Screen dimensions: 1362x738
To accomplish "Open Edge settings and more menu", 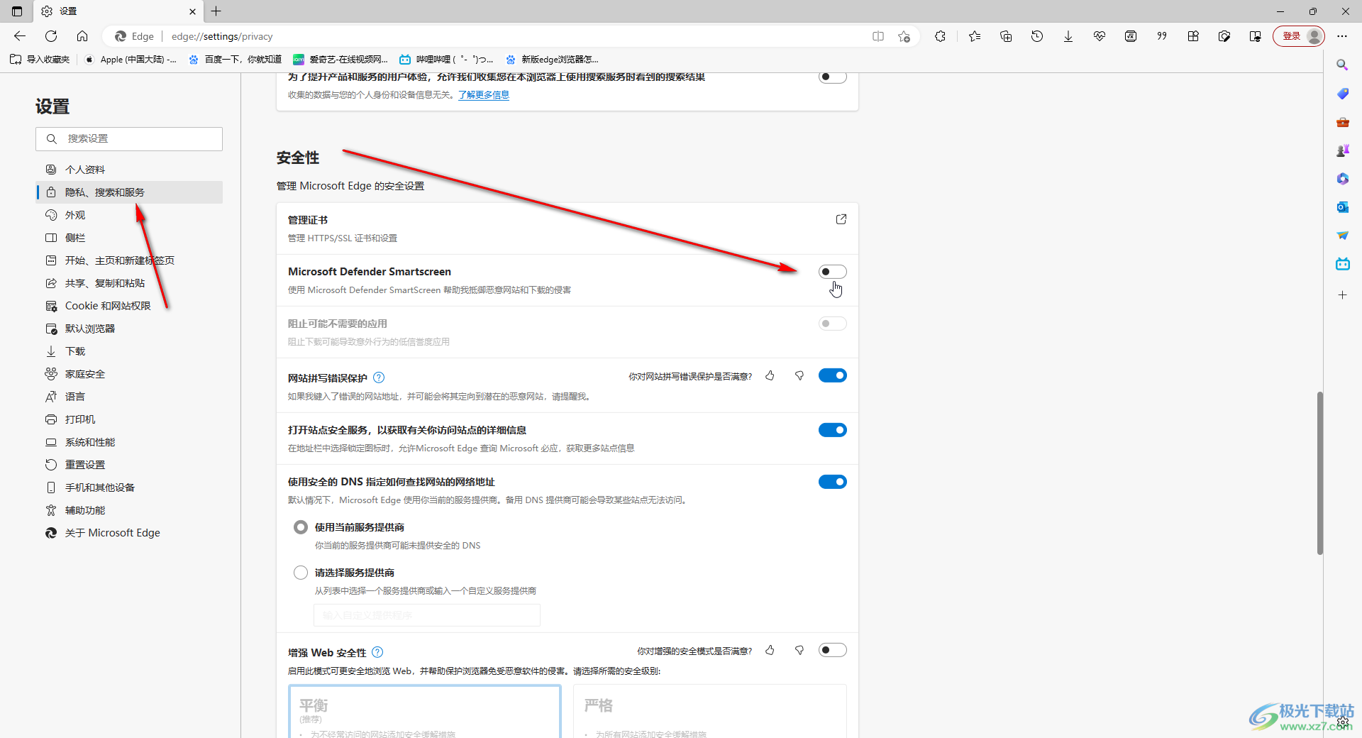I will pos(1342,36).
